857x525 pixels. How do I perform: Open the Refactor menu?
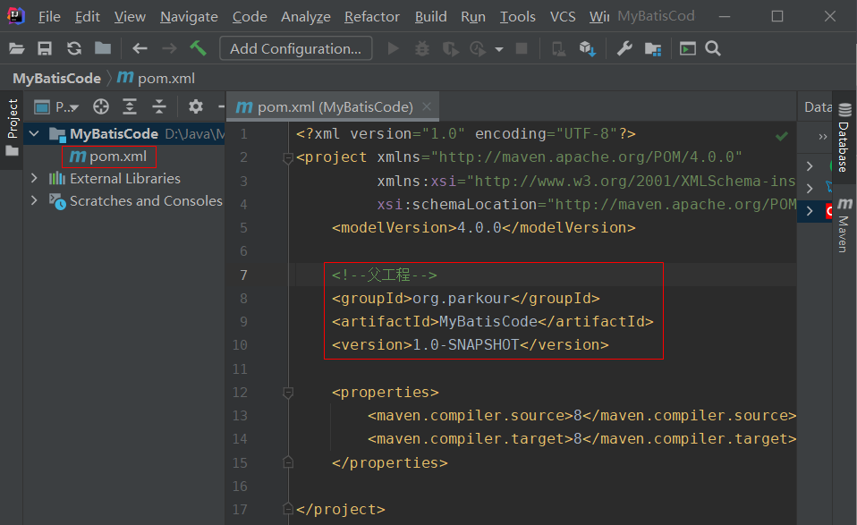pos(372,17)
